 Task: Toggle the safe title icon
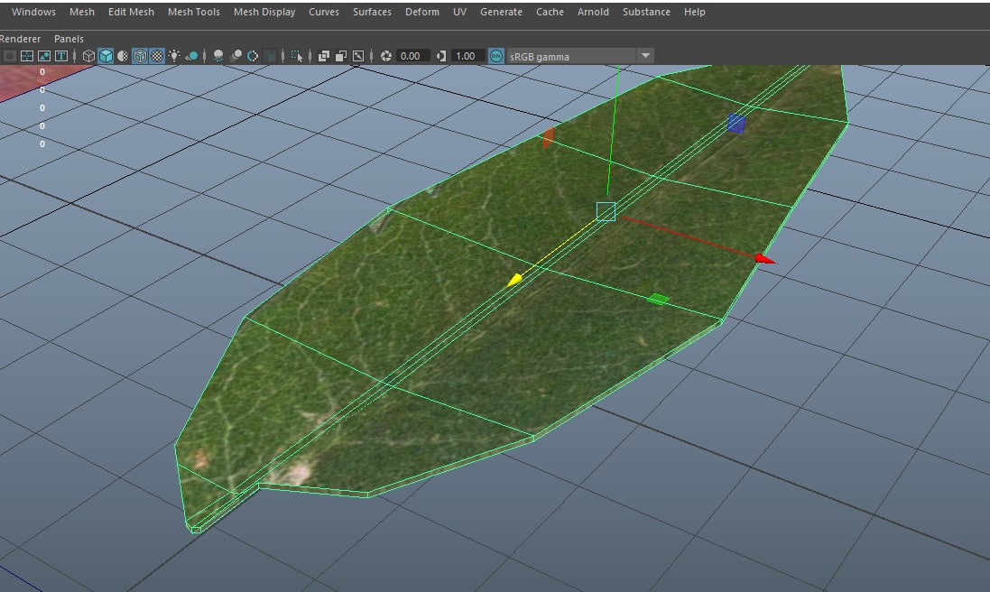coord(61,56)
